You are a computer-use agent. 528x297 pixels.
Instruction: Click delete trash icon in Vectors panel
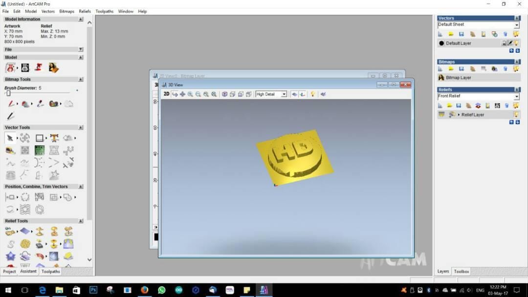(x=505, y=34)
